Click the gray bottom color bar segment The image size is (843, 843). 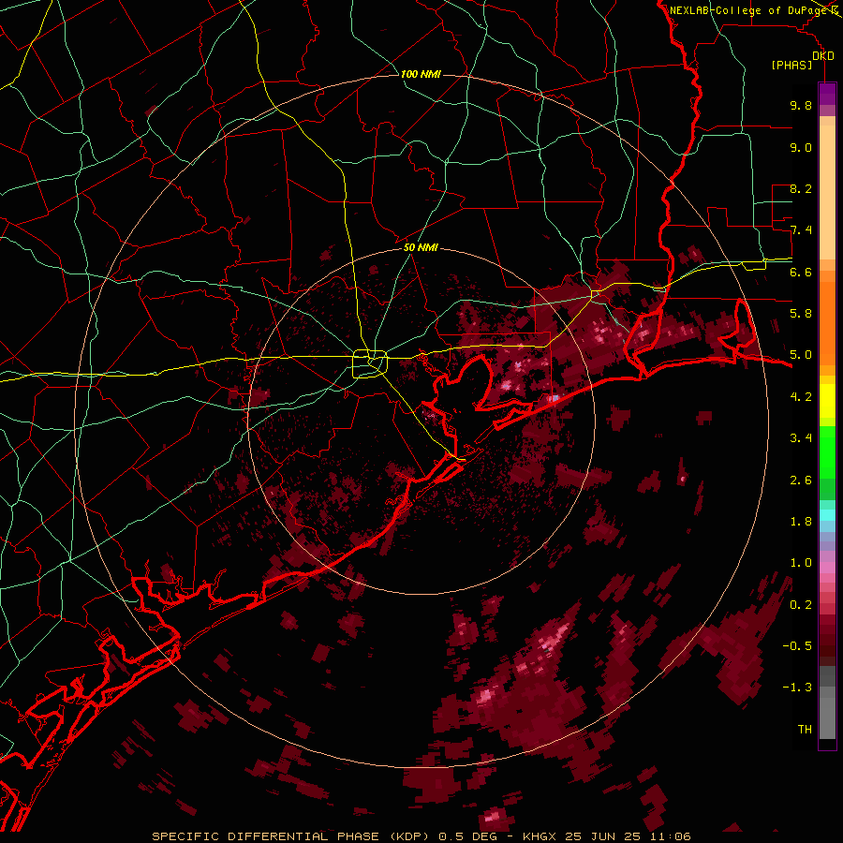827,717
